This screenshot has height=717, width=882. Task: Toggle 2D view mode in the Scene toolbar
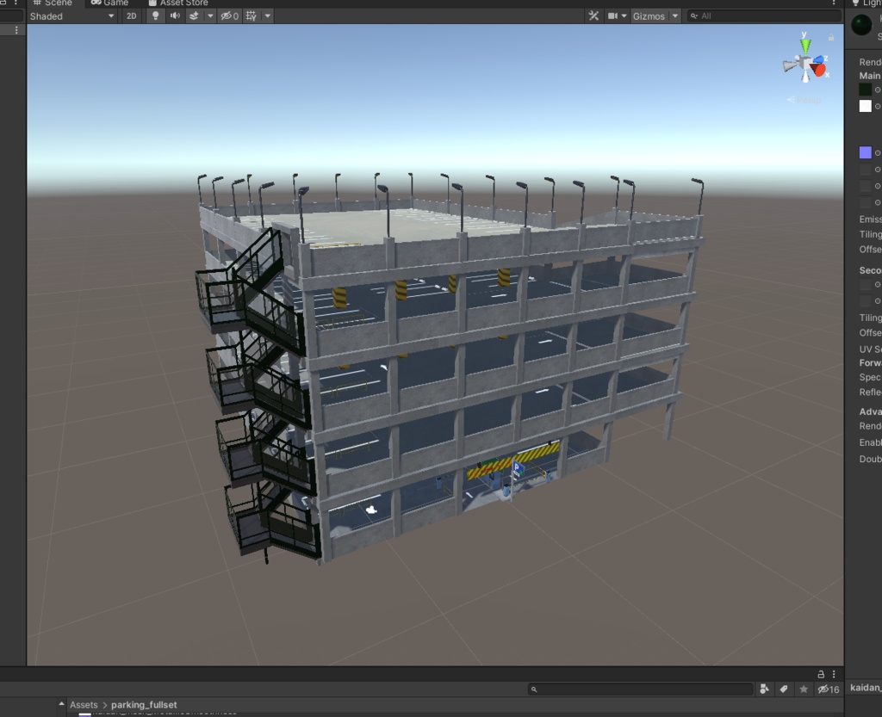(x=131, y=15)
